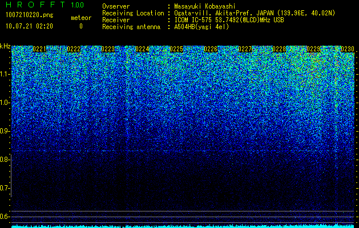This screenshot has width=359, height=228.
Task: Click the Receiving Location label
Action: coord(133,13)
